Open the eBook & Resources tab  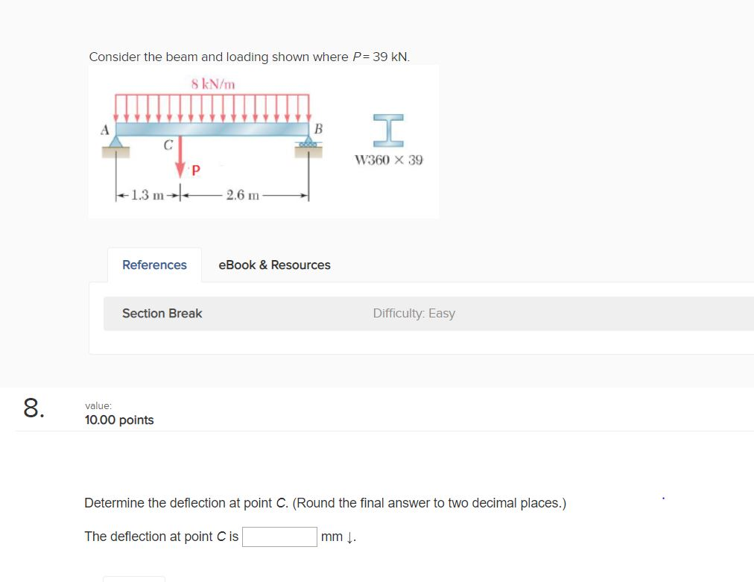[x=274, y=265]
